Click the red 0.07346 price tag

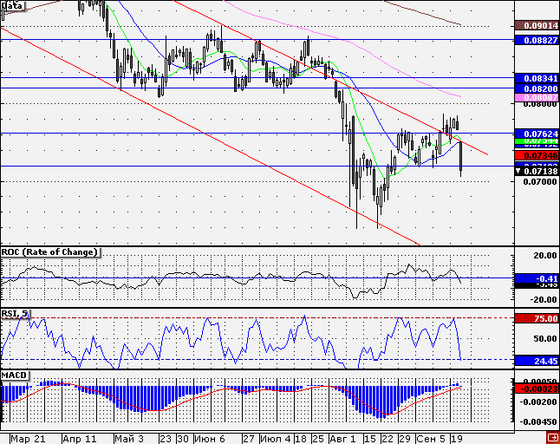point(535,154)
